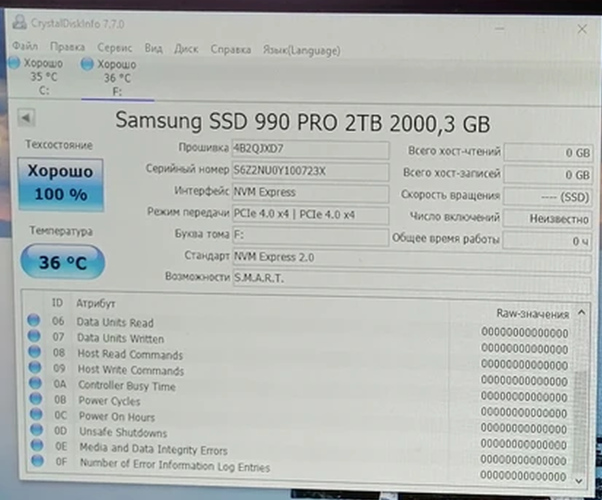The image size is (602, 500).
Task: Click the status circle for Power Cycles
Action: click(x=35, y=399)
